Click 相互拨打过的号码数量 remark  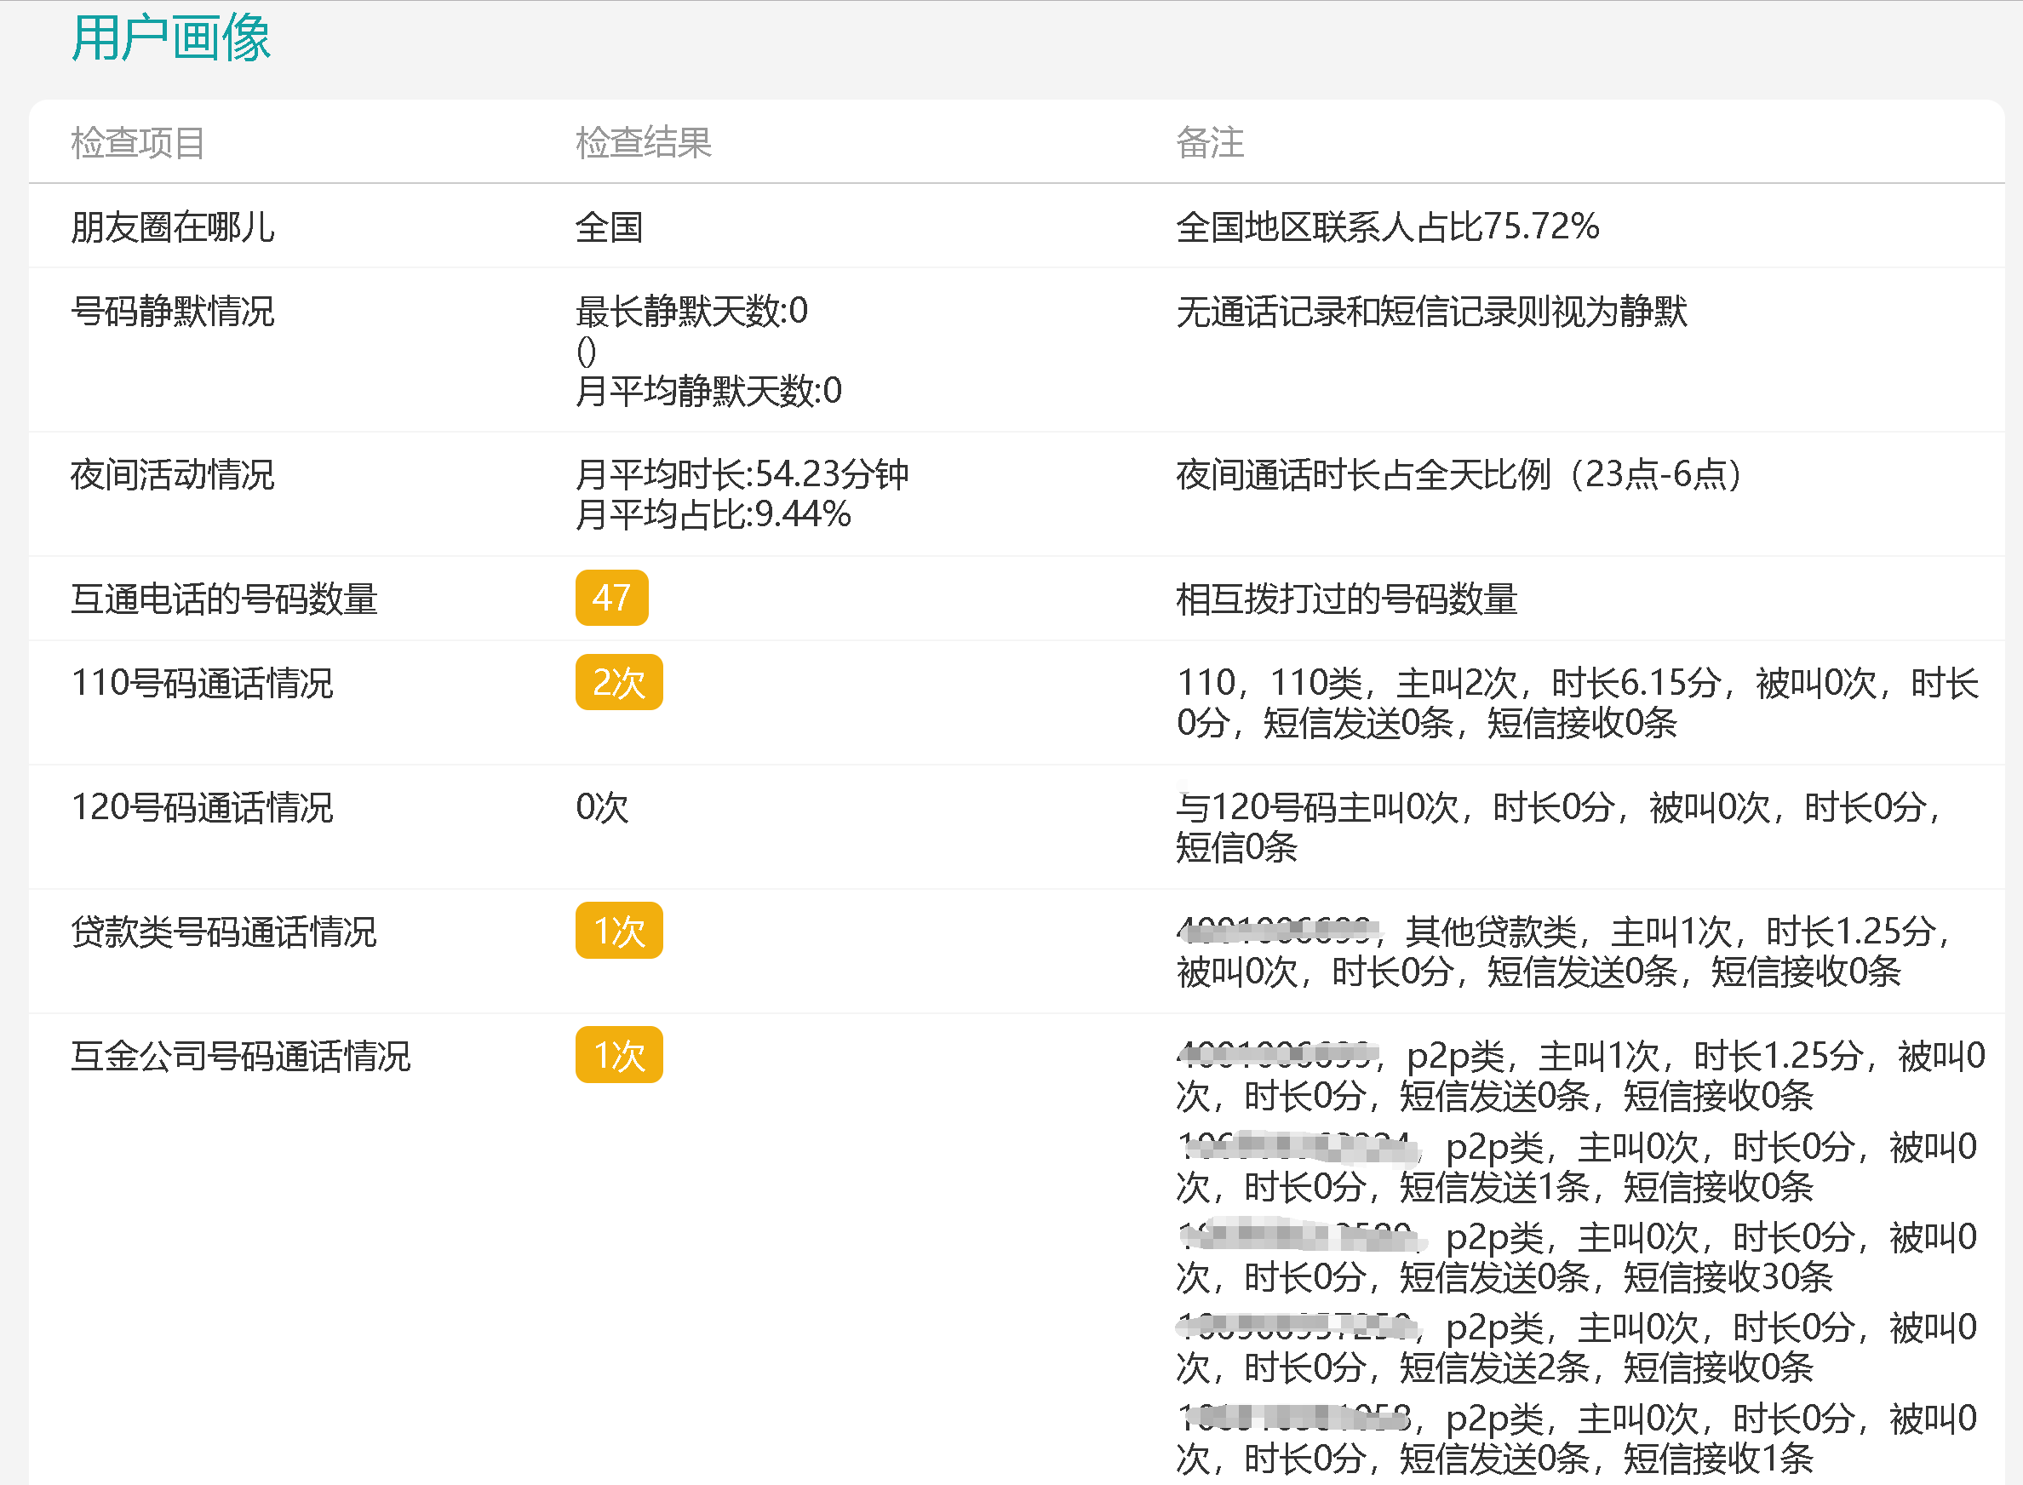(1346, 599)
